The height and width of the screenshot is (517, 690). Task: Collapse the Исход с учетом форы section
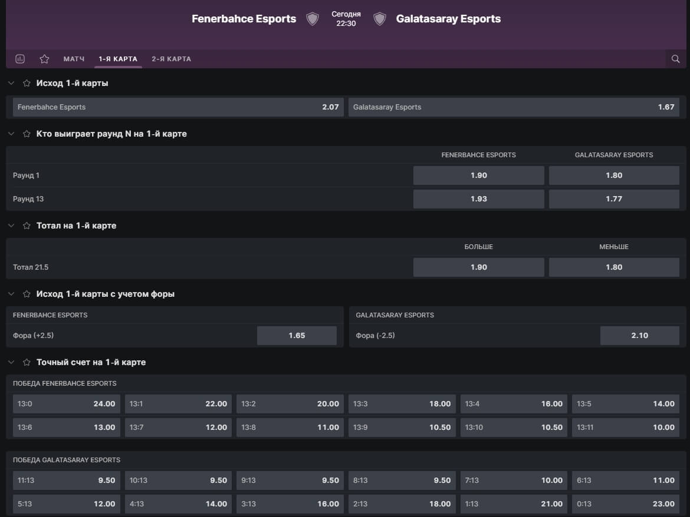(x=11, y=294)
